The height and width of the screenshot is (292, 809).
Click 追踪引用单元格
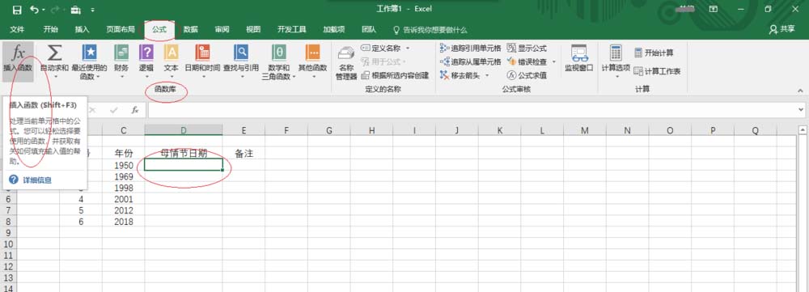coord(470,48)
